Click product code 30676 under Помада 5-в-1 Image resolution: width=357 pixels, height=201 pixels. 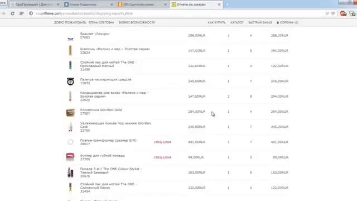(x=85, y=176)
